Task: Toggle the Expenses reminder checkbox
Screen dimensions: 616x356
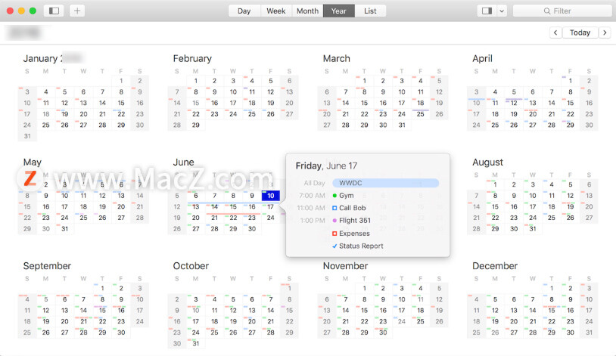Action: click(334, 234)
